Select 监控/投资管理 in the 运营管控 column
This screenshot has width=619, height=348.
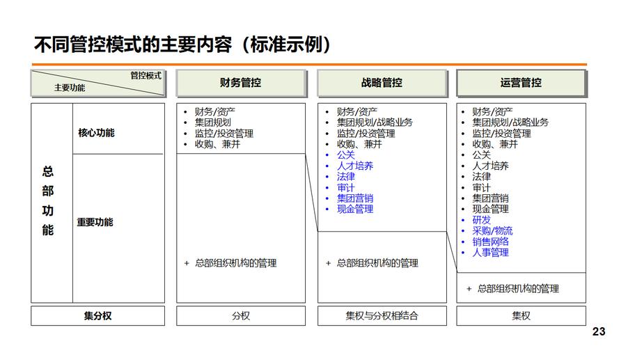(x=501, y=134)
